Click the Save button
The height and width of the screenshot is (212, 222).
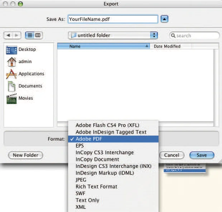coord(202,155)
